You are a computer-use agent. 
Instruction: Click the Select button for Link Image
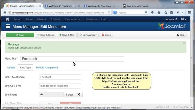69,94
